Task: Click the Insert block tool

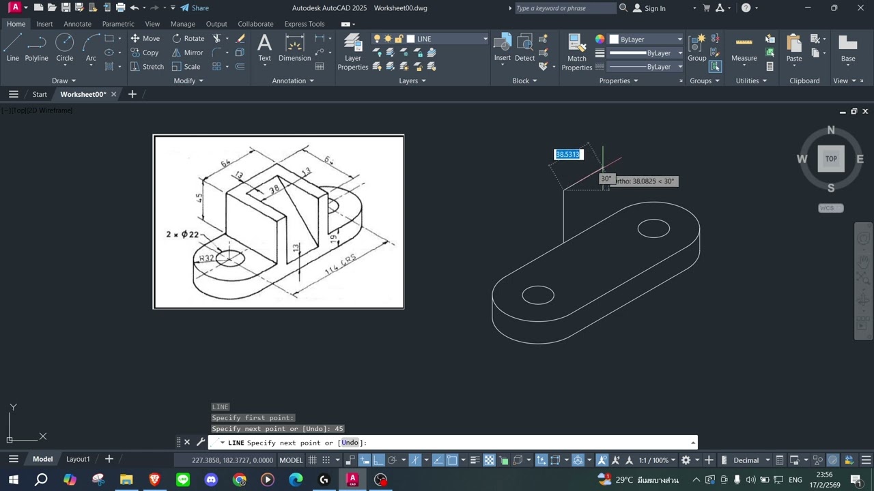Action: coord(503,48)
